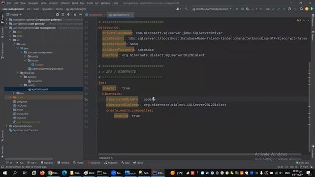This screenshot has height=177, width=315.
Task: Open Project panel settings gear
Action: [75, 15]
